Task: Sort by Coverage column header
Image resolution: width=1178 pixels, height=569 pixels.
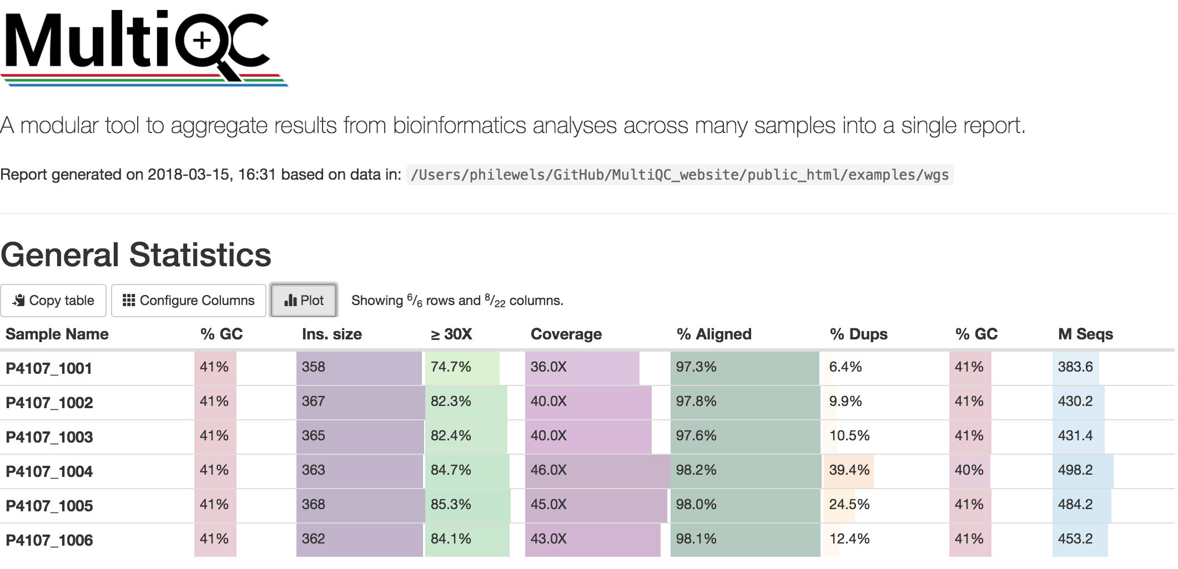Action: point(566,334)
